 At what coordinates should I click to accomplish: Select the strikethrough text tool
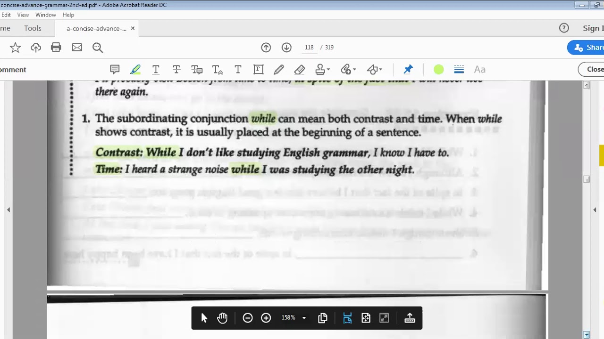(x=176, y=70)
